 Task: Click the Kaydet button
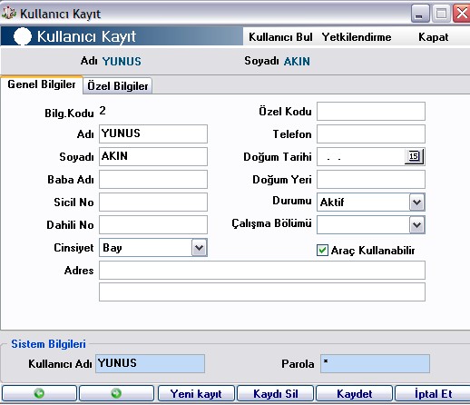point(354,393)
